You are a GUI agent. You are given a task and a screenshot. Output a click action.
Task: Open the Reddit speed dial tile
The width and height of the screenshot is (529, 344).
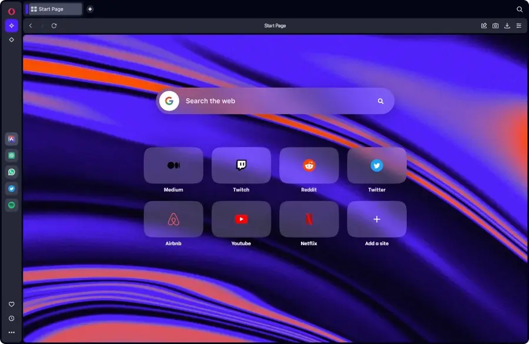pyautogui.click(x=309, y=165)
